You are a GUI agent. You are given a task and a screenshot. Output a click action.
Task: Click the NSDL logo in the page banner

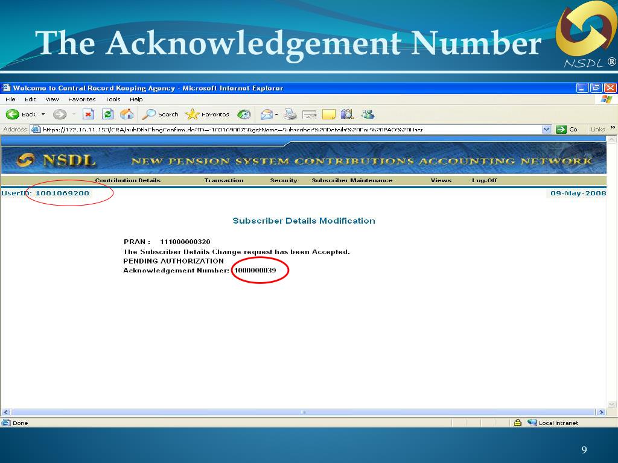click(x=56, y=160)
